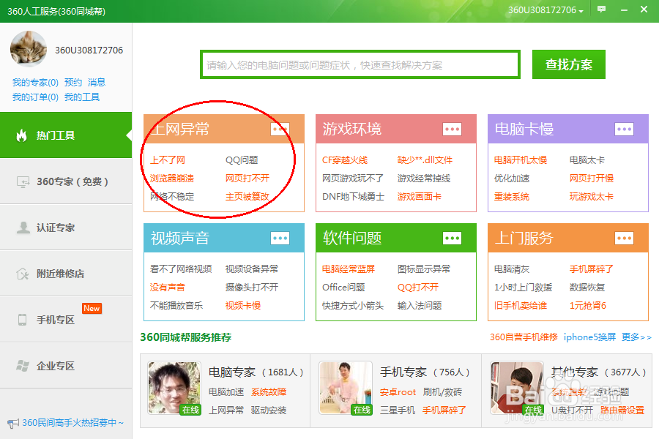This screenshot has width=659, height=439.
Task: Open the feedback message icon in title bar
Action: (x=601, y=10)
